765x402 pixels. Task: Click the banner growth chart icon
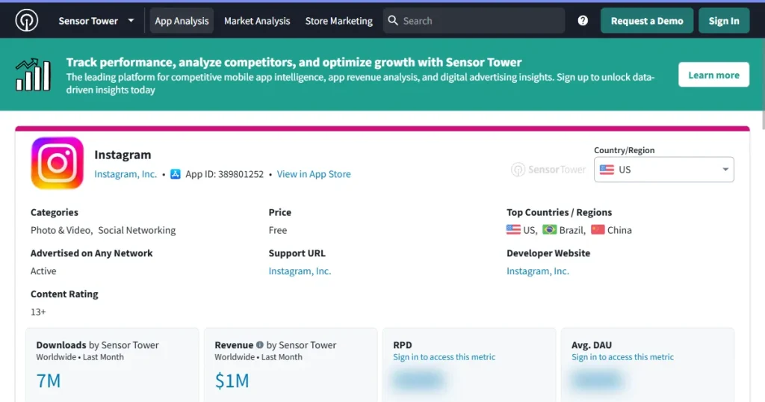(x=33, y=75)
